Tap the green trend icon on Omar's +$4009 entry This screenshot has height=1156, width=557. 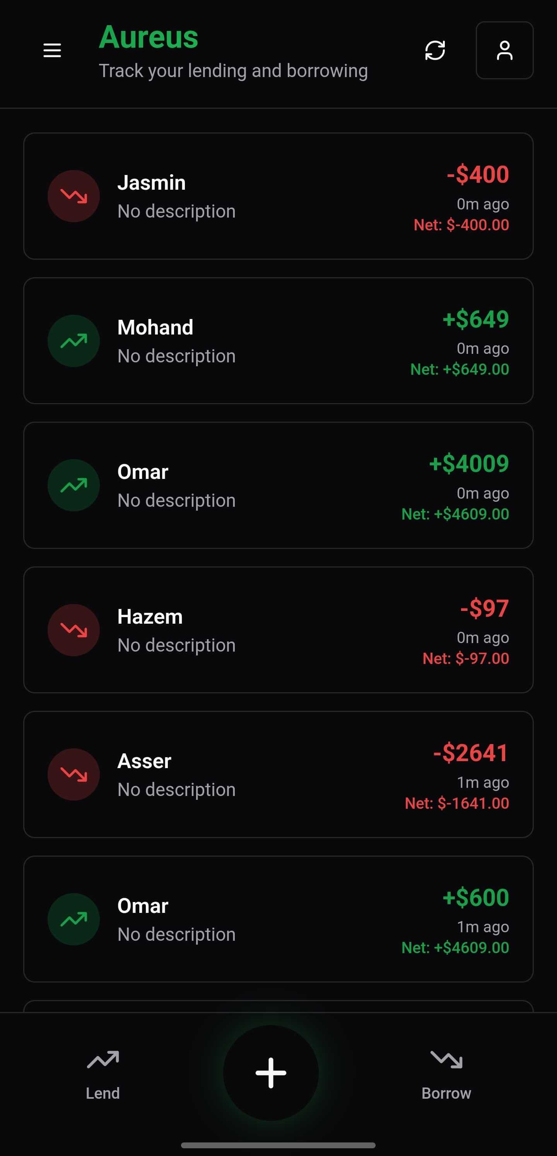point(73,485)
